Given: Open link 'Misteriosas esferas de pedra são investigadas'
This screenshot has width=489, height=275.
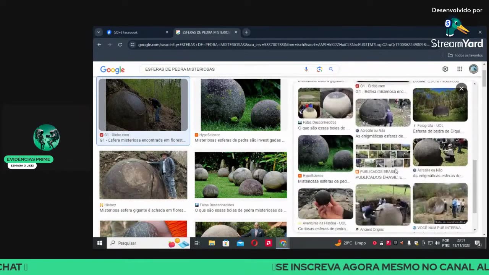Looking at the screenshot, I should pyautogui.click(x=240, y=140).
